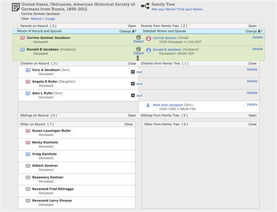The image size is (277, 212).
Task: Click the attached-record note icon above Corrine's Detach
Action: click(x=138, y=37)
